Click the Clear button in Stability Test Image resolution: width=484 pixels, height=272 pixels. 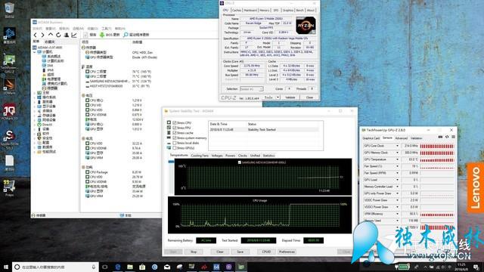pyautogui.click(x=220, y=252)
